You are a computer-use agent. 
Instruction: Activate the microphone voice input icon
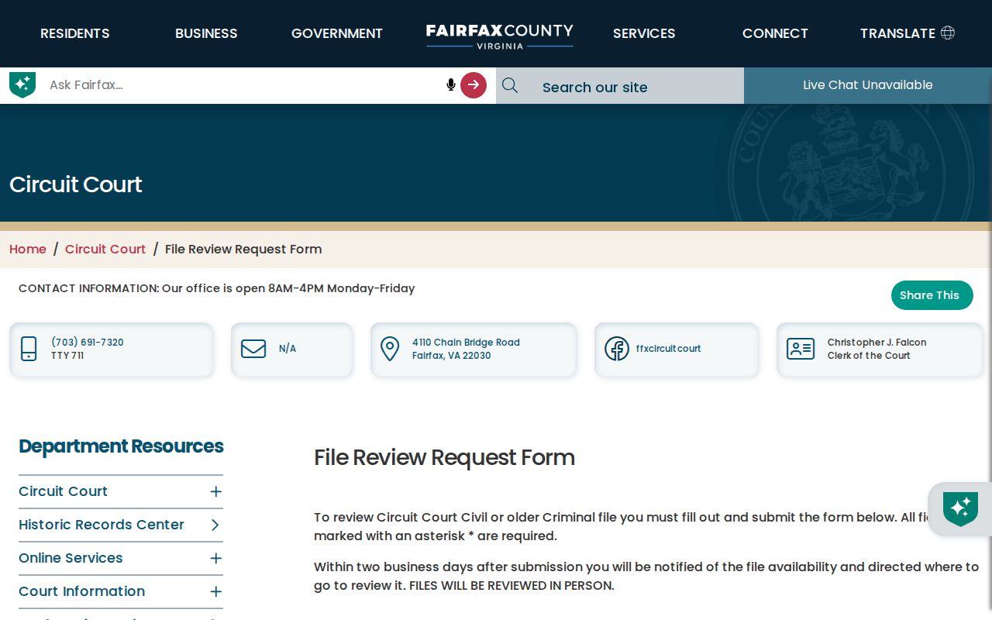coord(451,85)
